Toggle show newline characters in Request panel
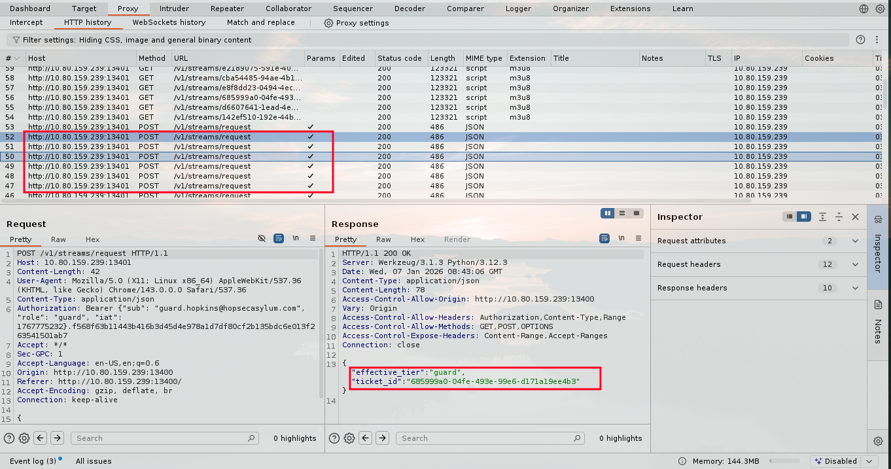 (x=296, y=239)
